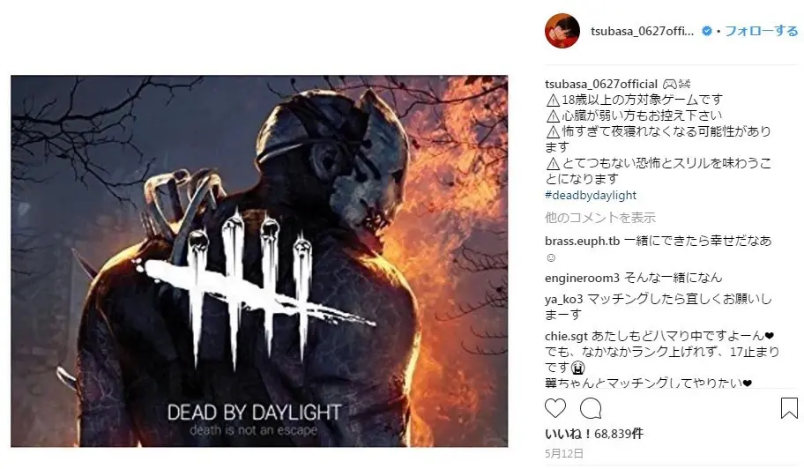Click the game controller emoji in the caption
Viewport: 804px width, 469px height.
click(670, 84)
